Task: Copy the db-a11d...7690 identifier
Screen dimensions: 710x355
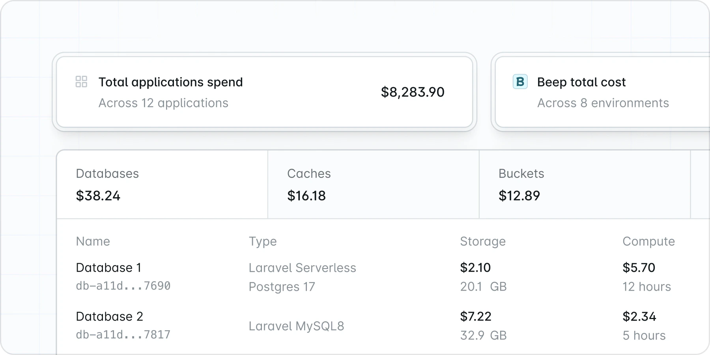Action: [x=123, y=286]
